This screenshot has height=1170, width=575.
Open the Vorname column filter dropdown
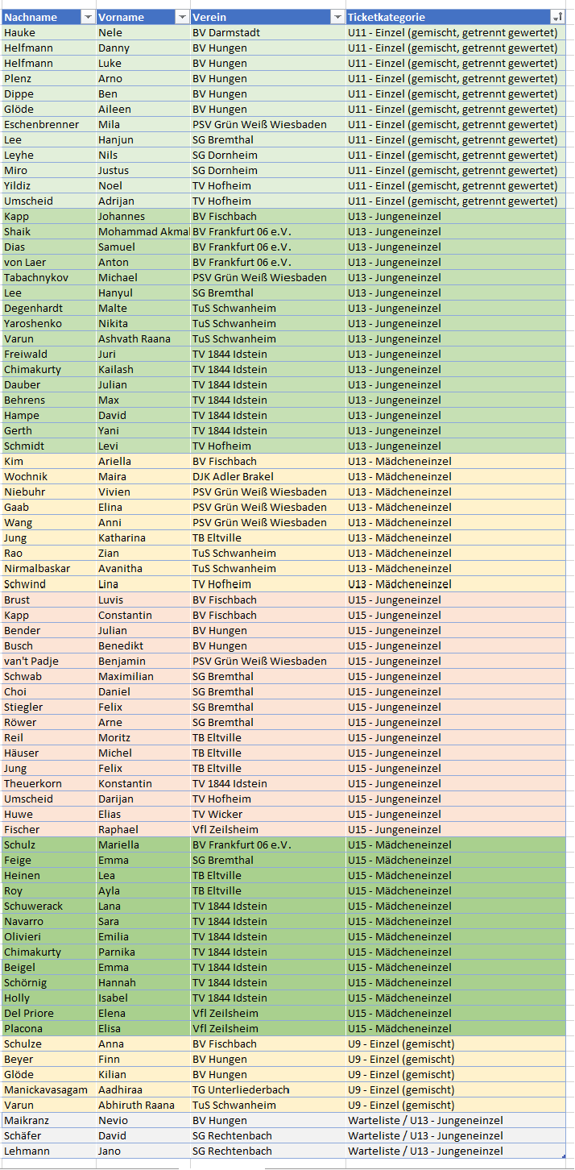pyautogui.click(x=182, y=17)
